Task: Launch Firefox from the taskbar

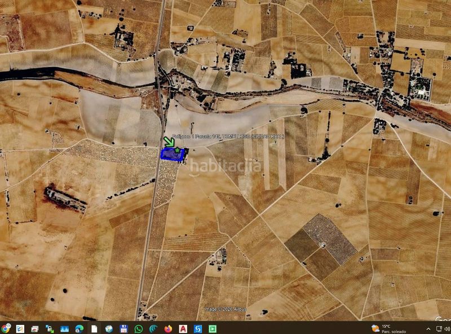Action: pos(168,328)
